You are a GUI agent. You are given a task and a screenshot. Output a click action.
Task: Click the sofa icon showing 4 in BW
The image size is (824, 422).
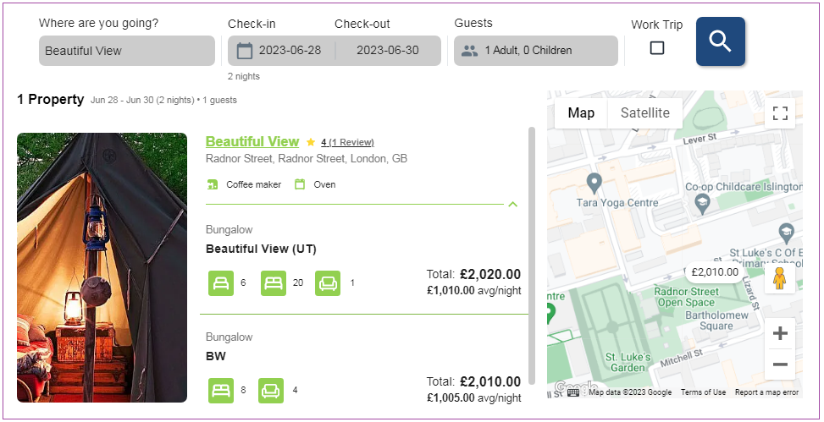[x=271, y=391]
